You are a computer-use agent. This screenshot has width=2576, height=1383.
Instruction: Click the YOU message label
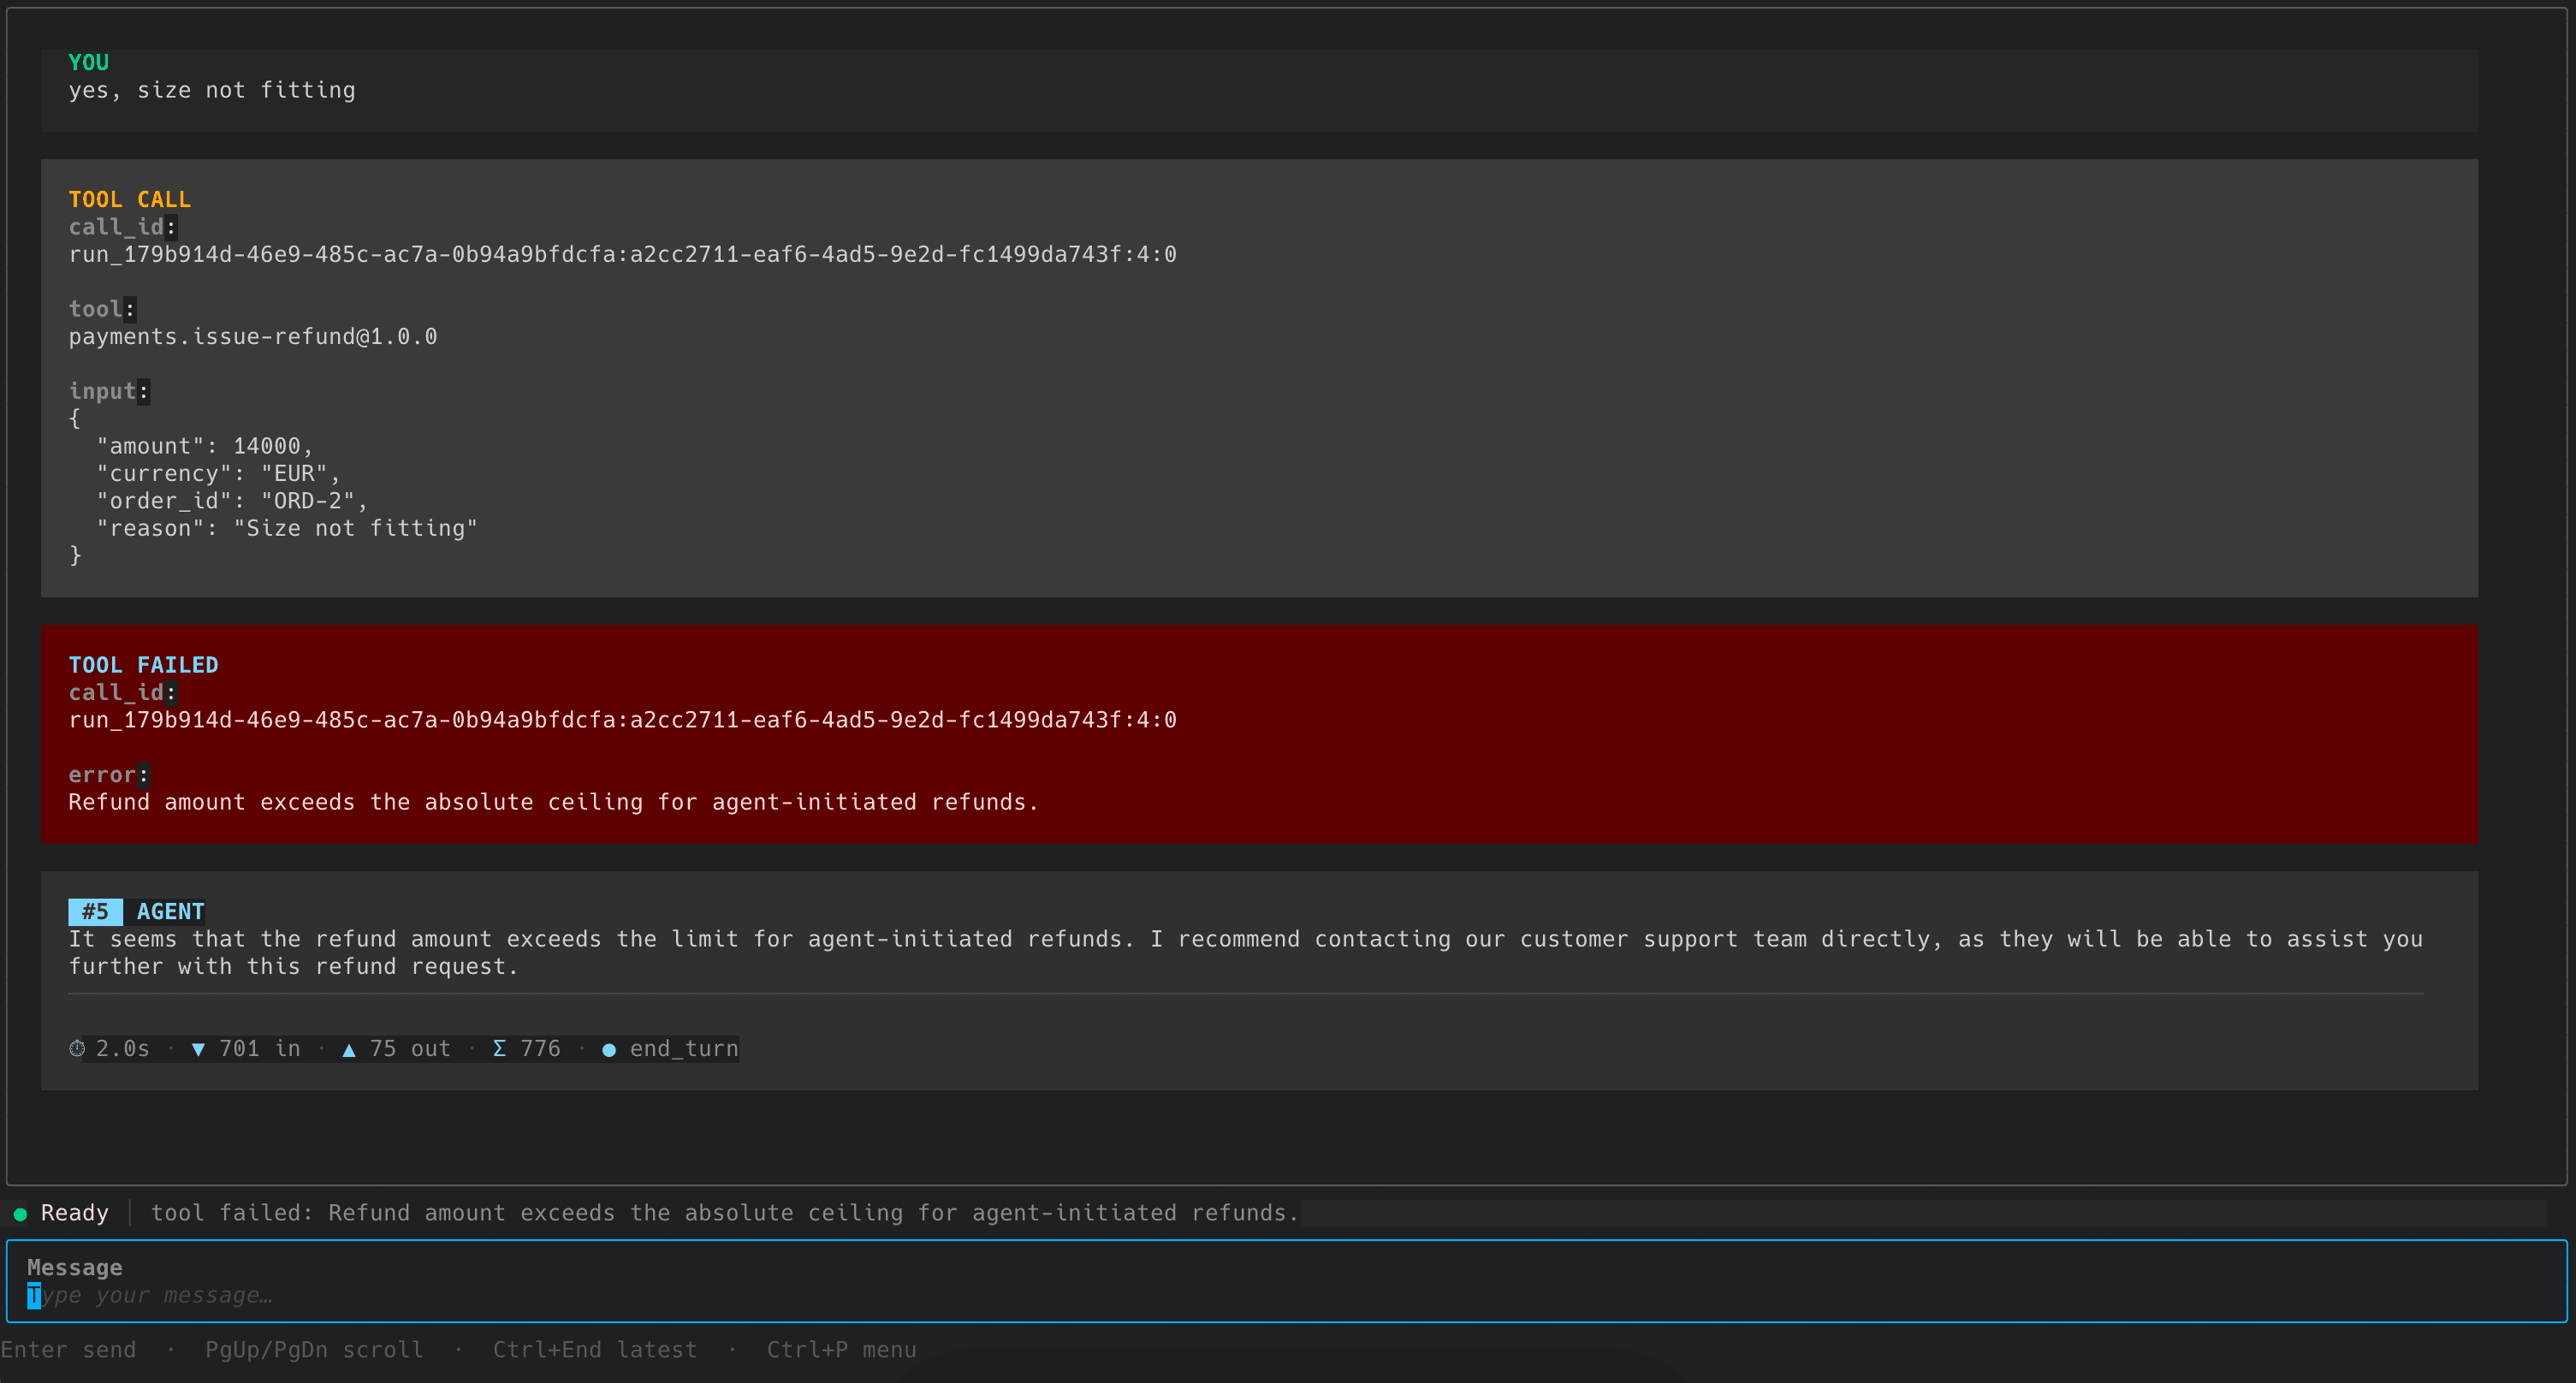[88, 62]
